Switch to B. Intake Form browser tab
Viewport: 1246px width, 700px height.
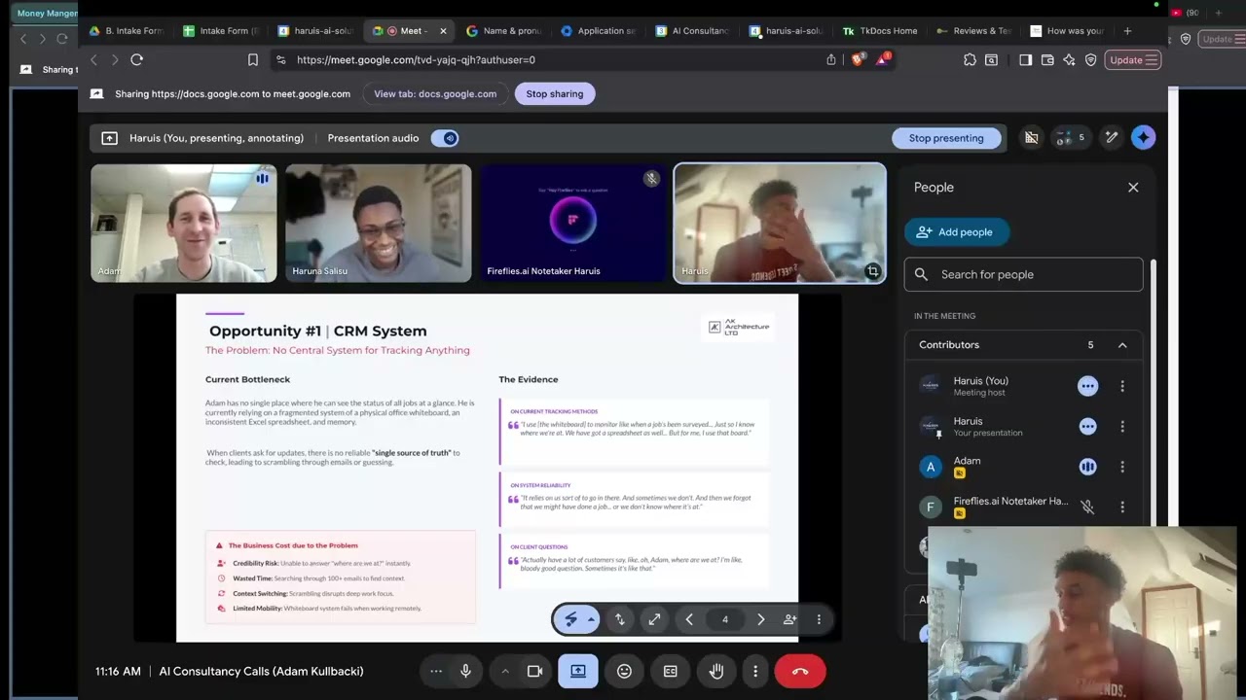(x=127, y=31)
